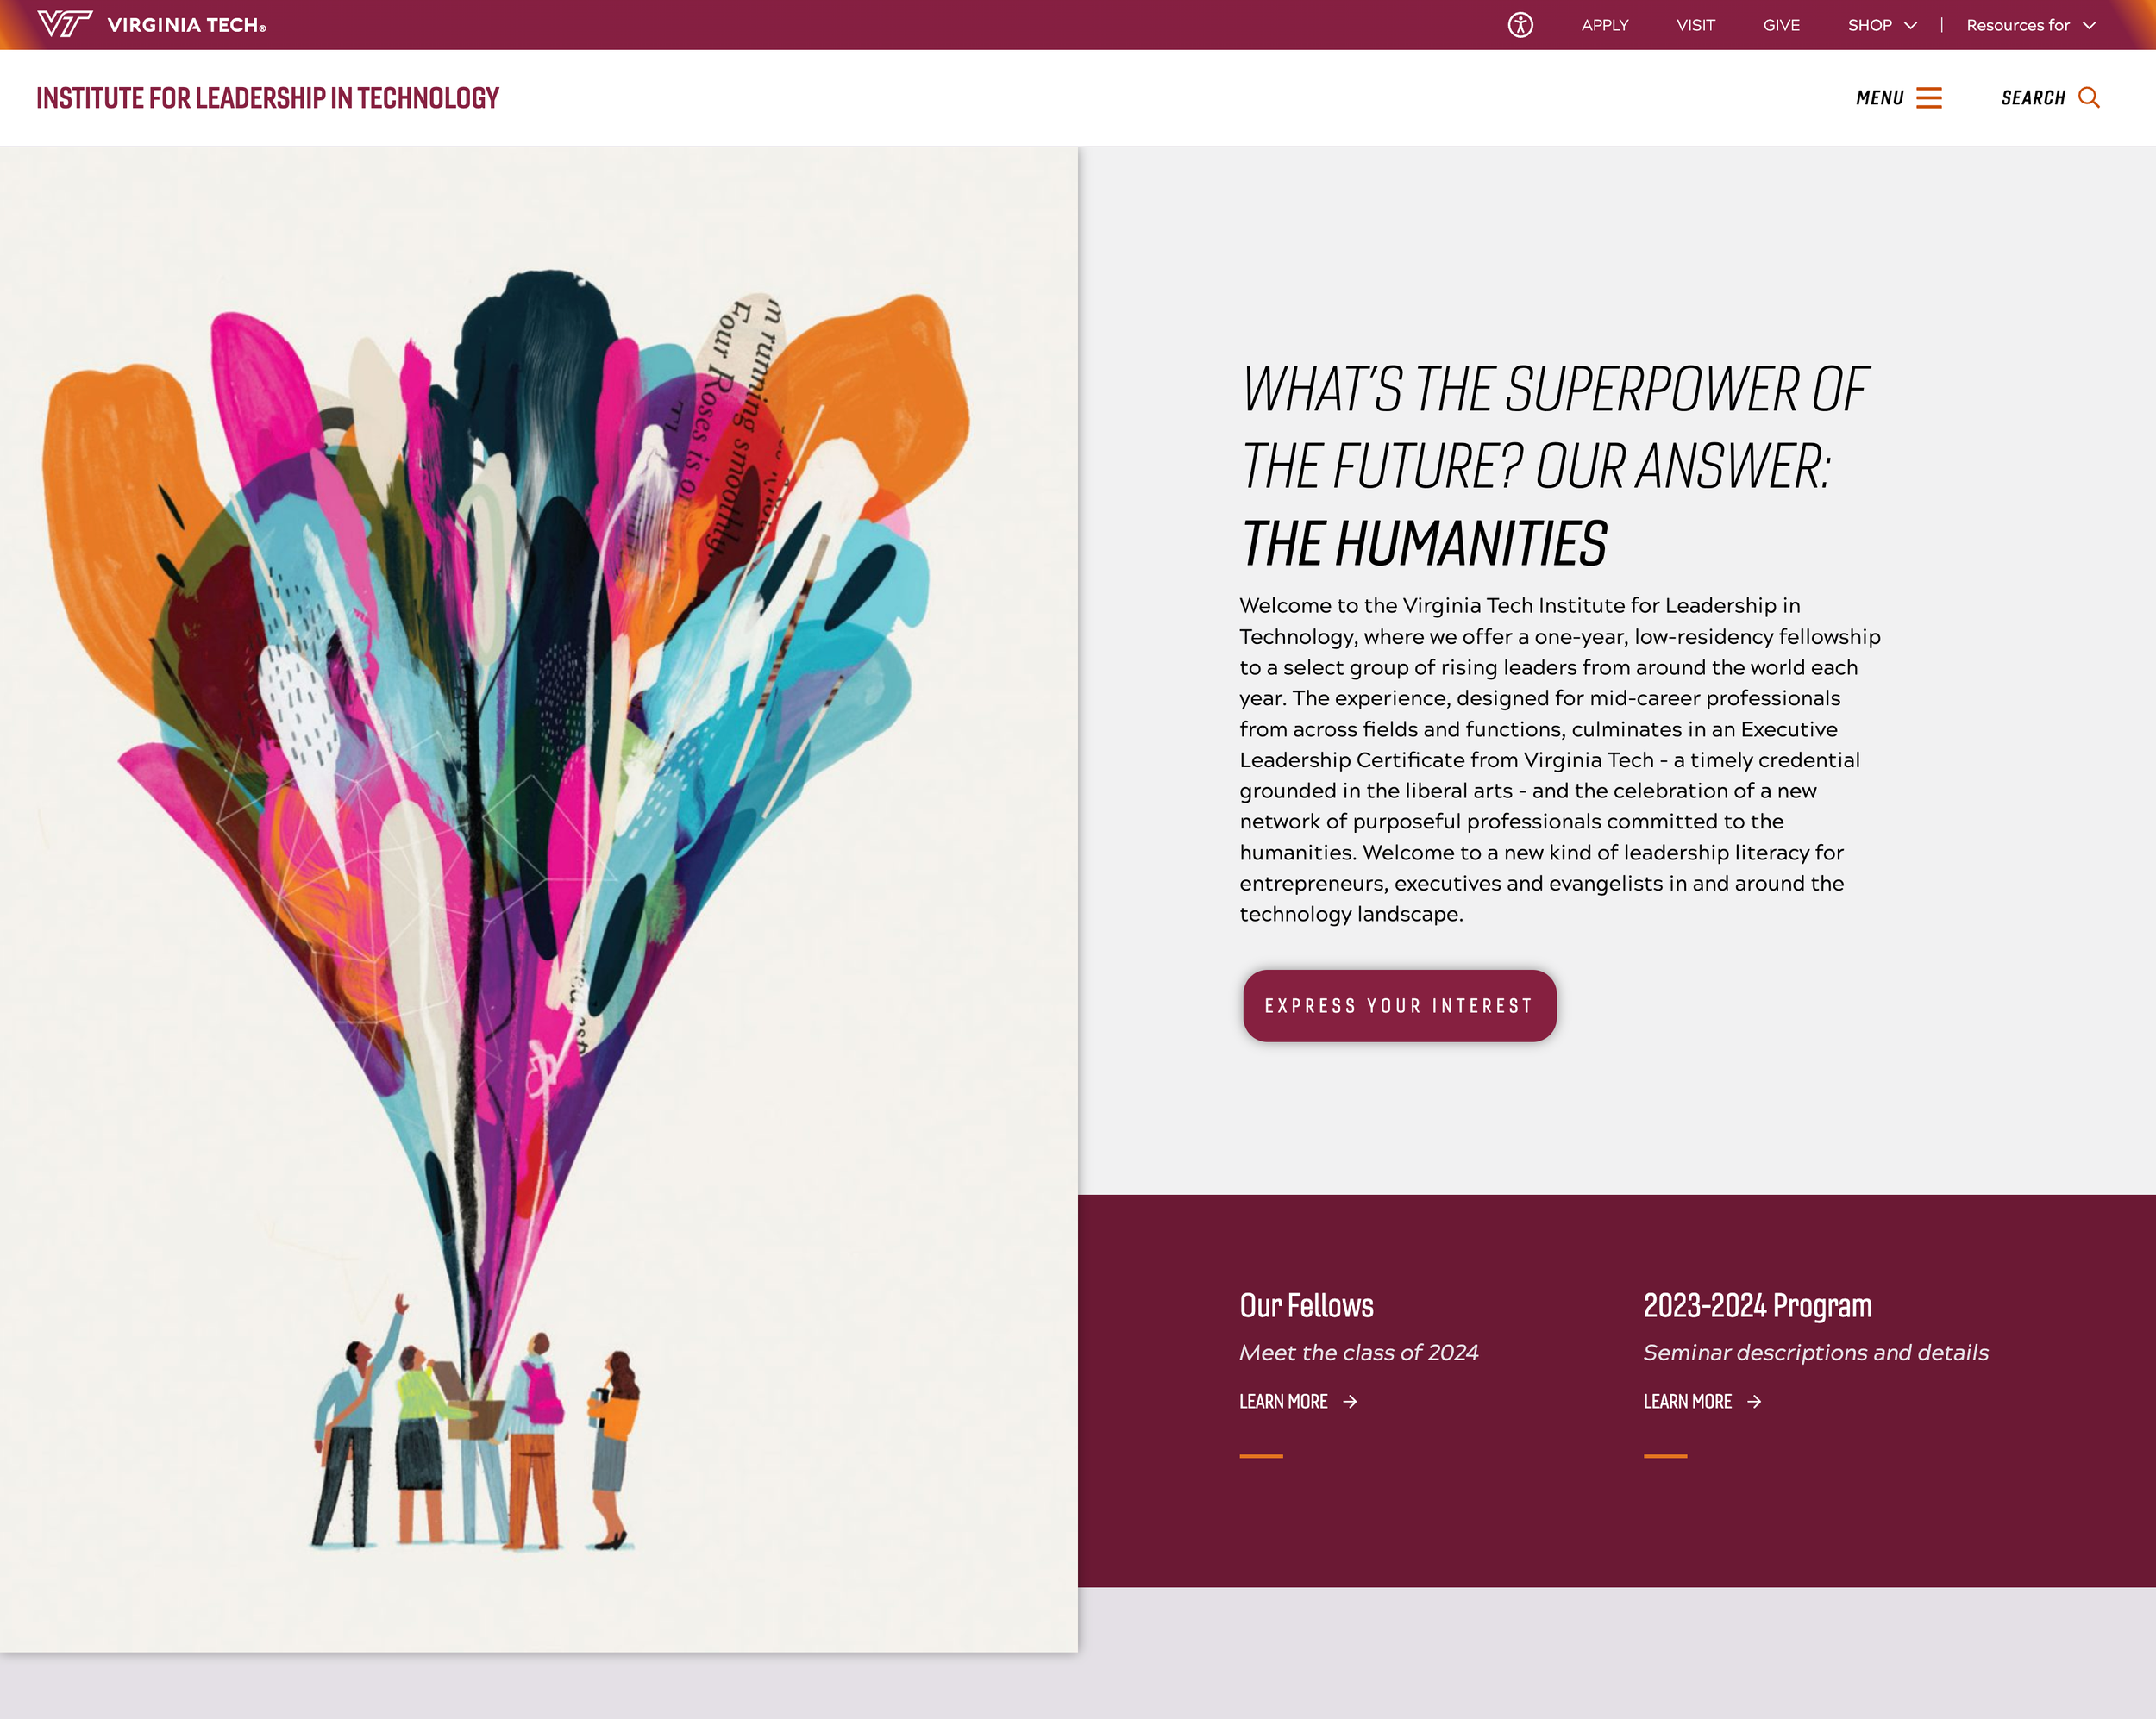This screenshot has width=2156, height=1719.
Task: Click the hamburger menu icon
Action: pyautogui.click(x=1929, y=98)
